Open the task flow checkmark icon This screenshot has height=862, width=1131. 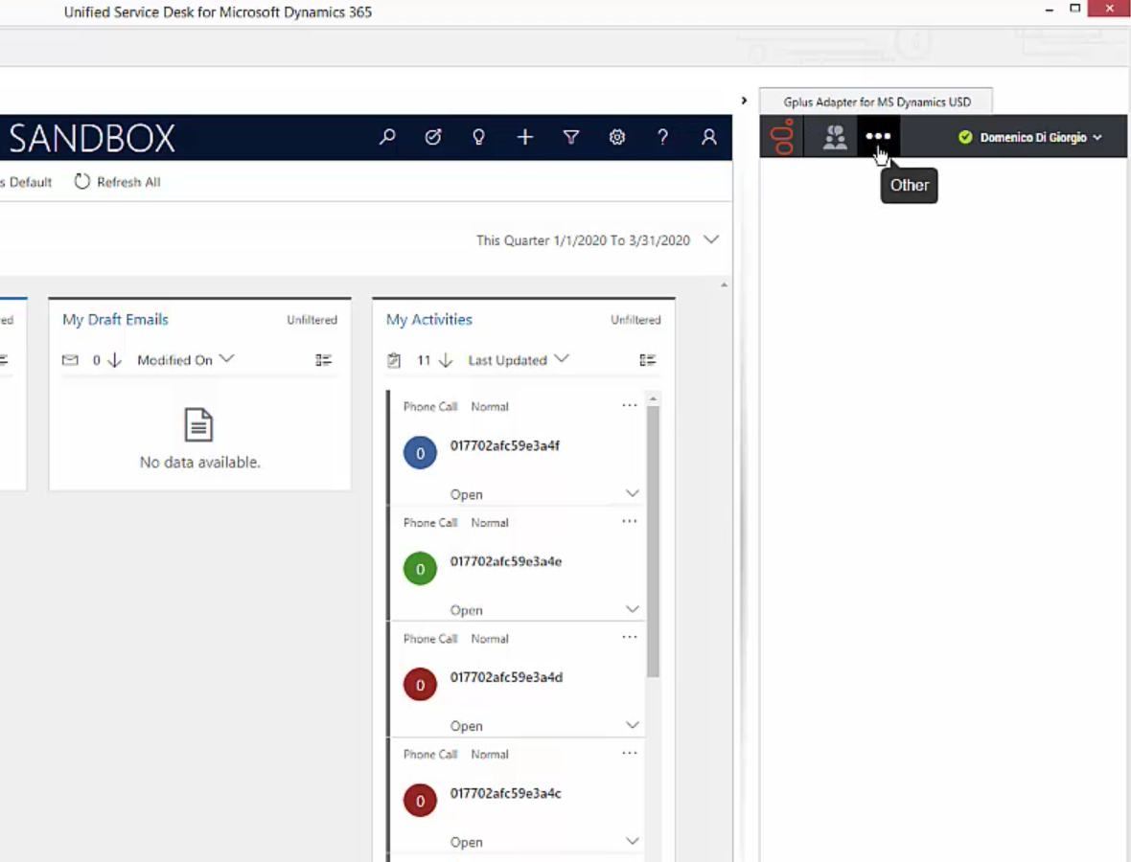(x=433, y=136)
